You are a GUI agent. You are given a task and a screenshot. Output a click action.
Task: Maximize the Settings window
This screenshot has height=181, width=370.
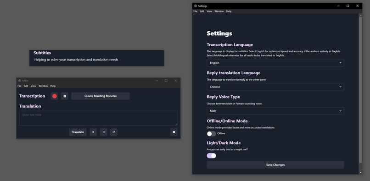pos(348,6)
